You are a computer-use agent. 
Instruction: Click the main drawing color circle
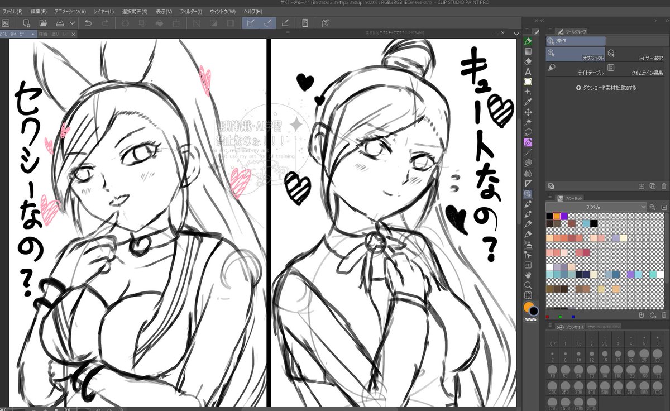click(x=528, y=308)
